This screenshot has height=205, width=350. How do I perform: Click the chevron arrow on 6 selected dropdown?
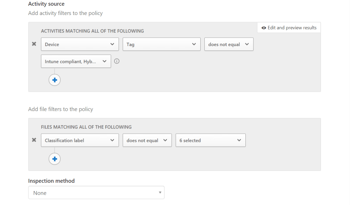click(x=239, y=140)
